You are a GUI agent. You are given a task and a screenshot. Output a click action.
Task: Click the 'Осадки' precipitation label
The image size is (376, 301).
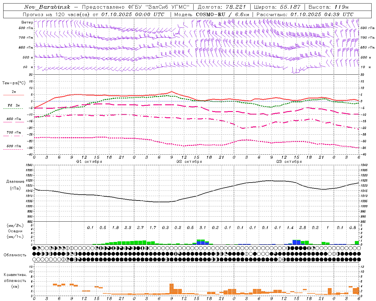coord(15,231)
